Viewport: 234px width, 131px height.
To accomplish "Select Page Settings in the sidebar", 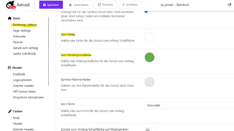I will (x=22, y=31).
